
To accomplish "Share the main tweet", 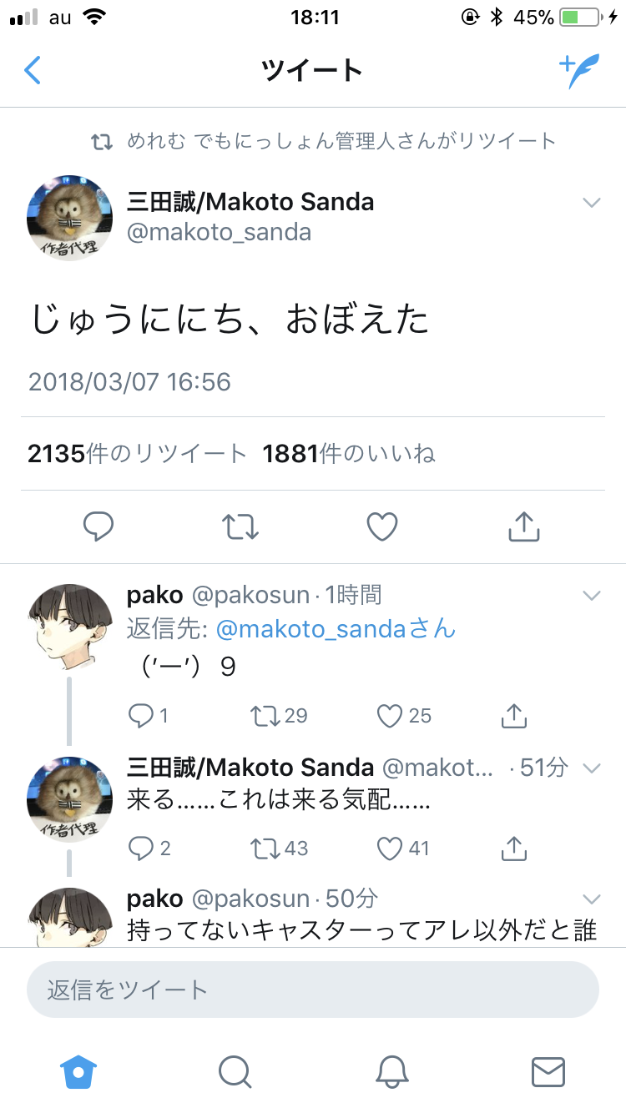I will coord(524,526).
